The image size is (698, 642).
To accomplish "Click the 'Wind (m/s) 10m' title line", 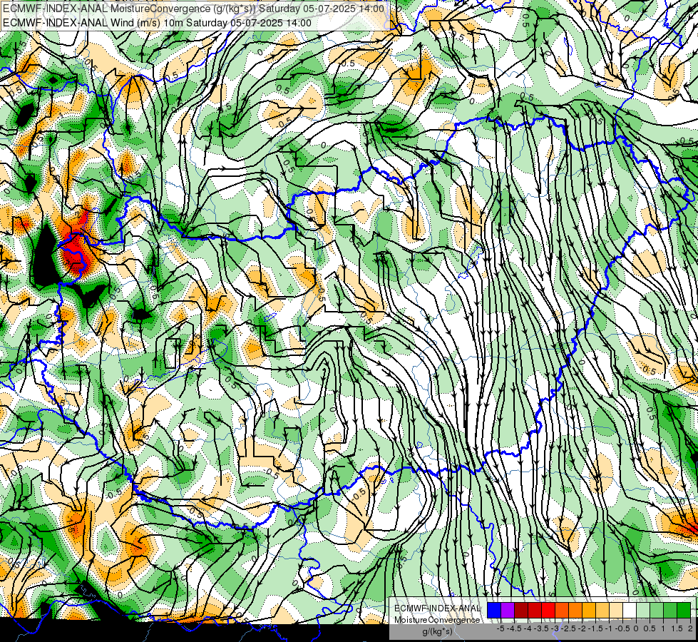I will (157, 23).
